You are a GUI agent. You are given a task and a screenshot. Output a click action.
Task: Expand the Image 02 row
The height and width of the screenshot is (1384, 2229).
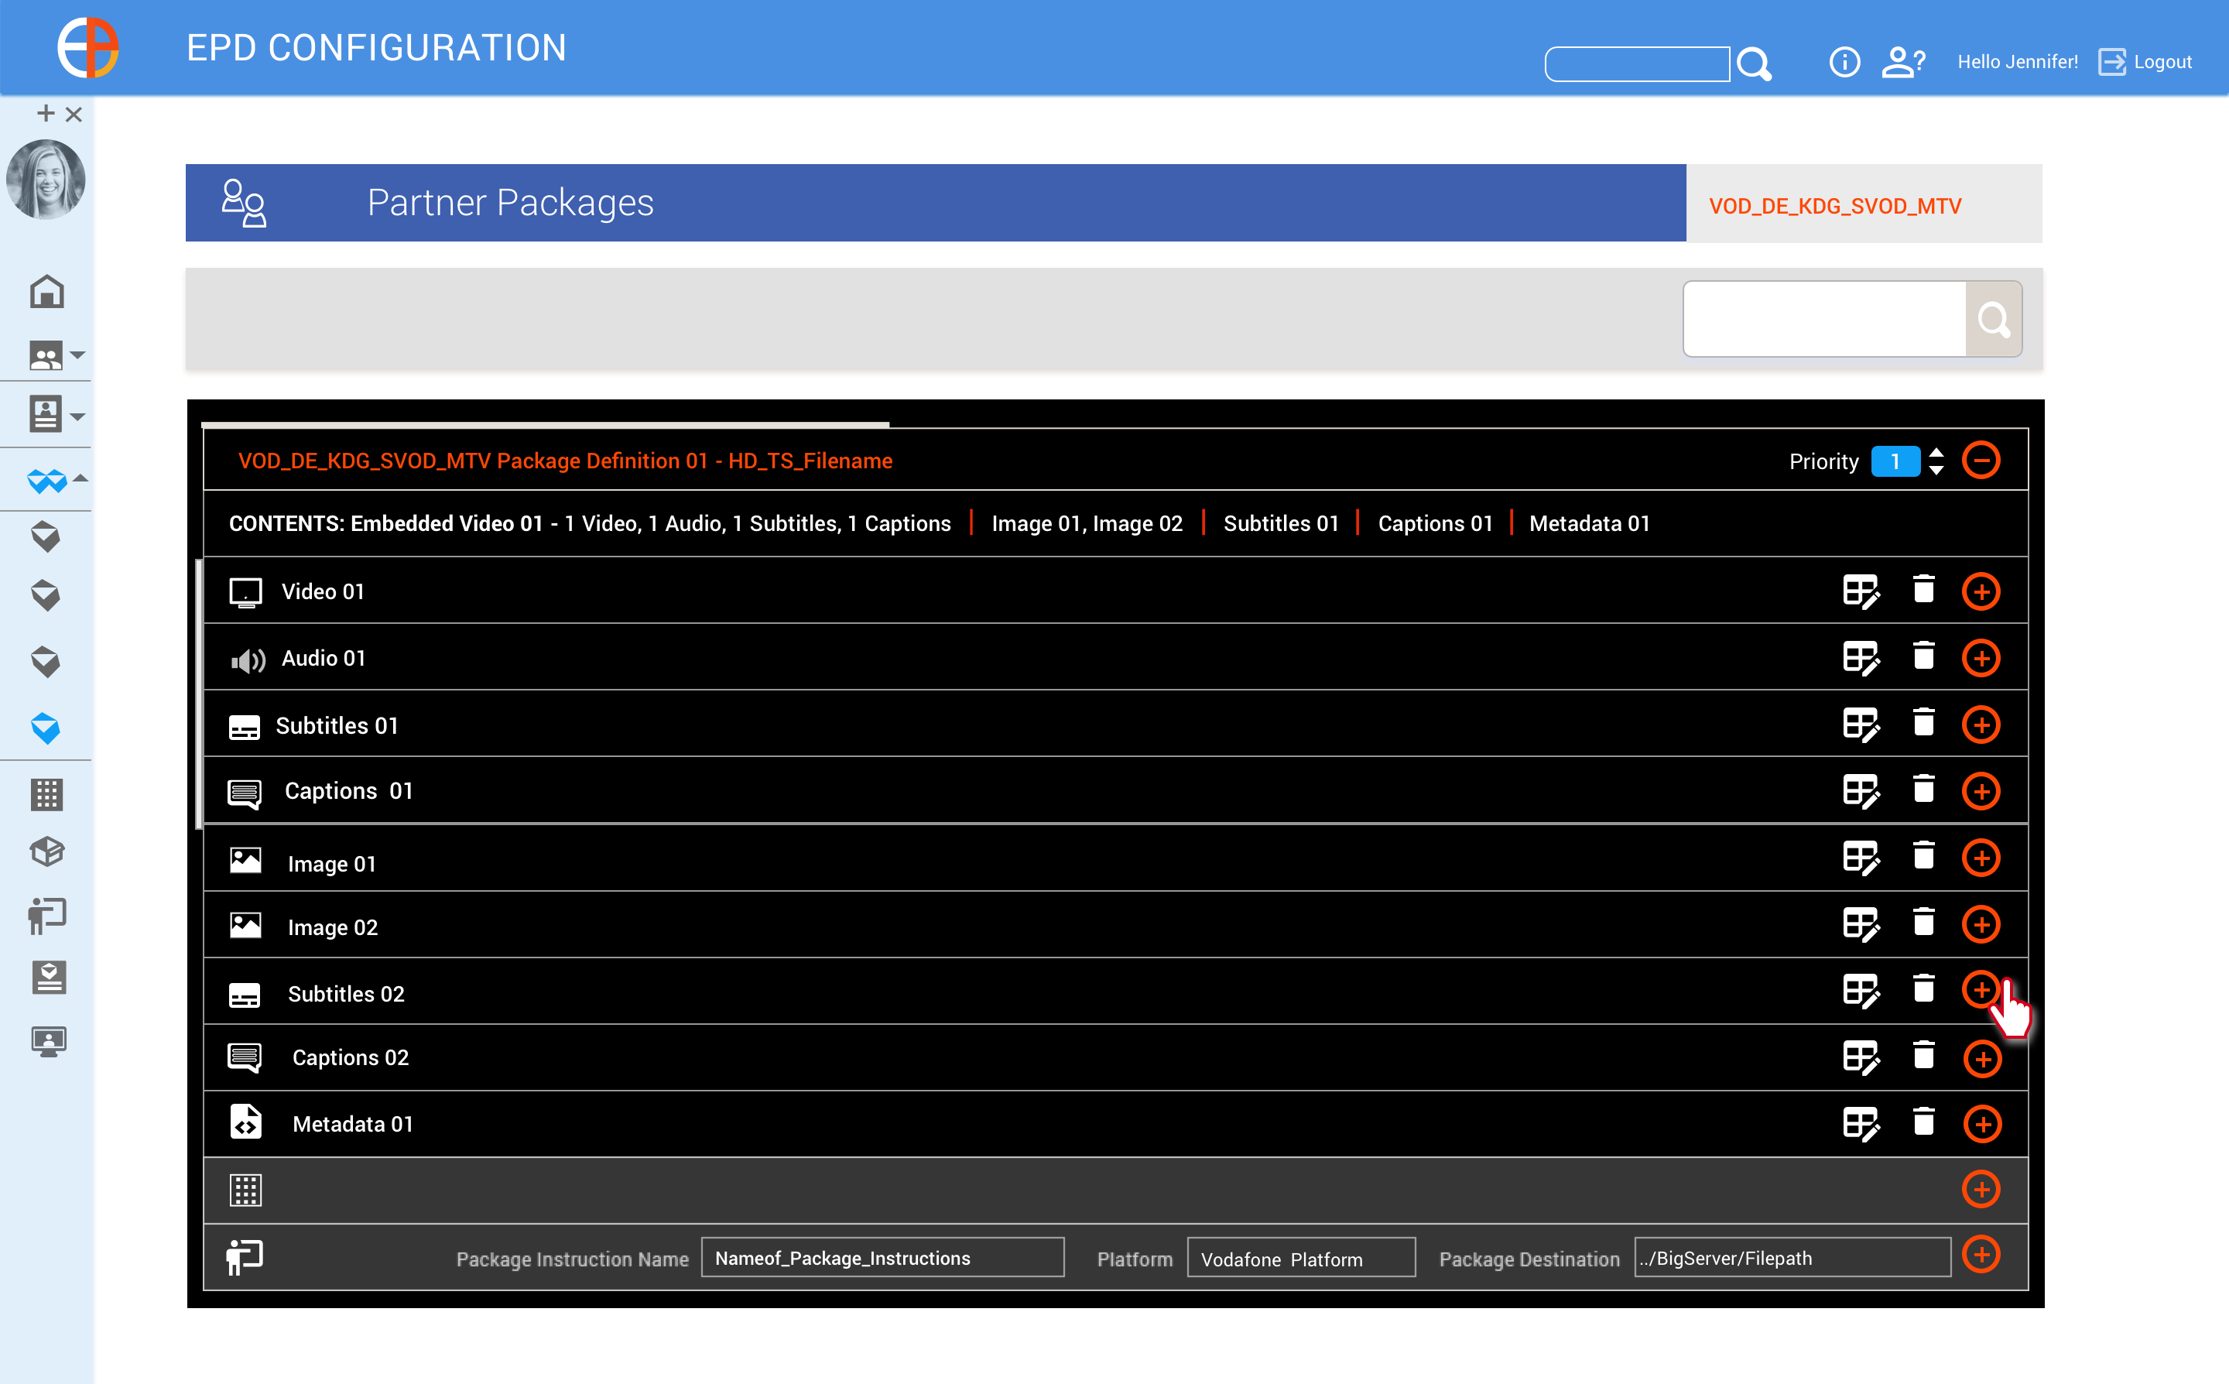pos(1981,924)
